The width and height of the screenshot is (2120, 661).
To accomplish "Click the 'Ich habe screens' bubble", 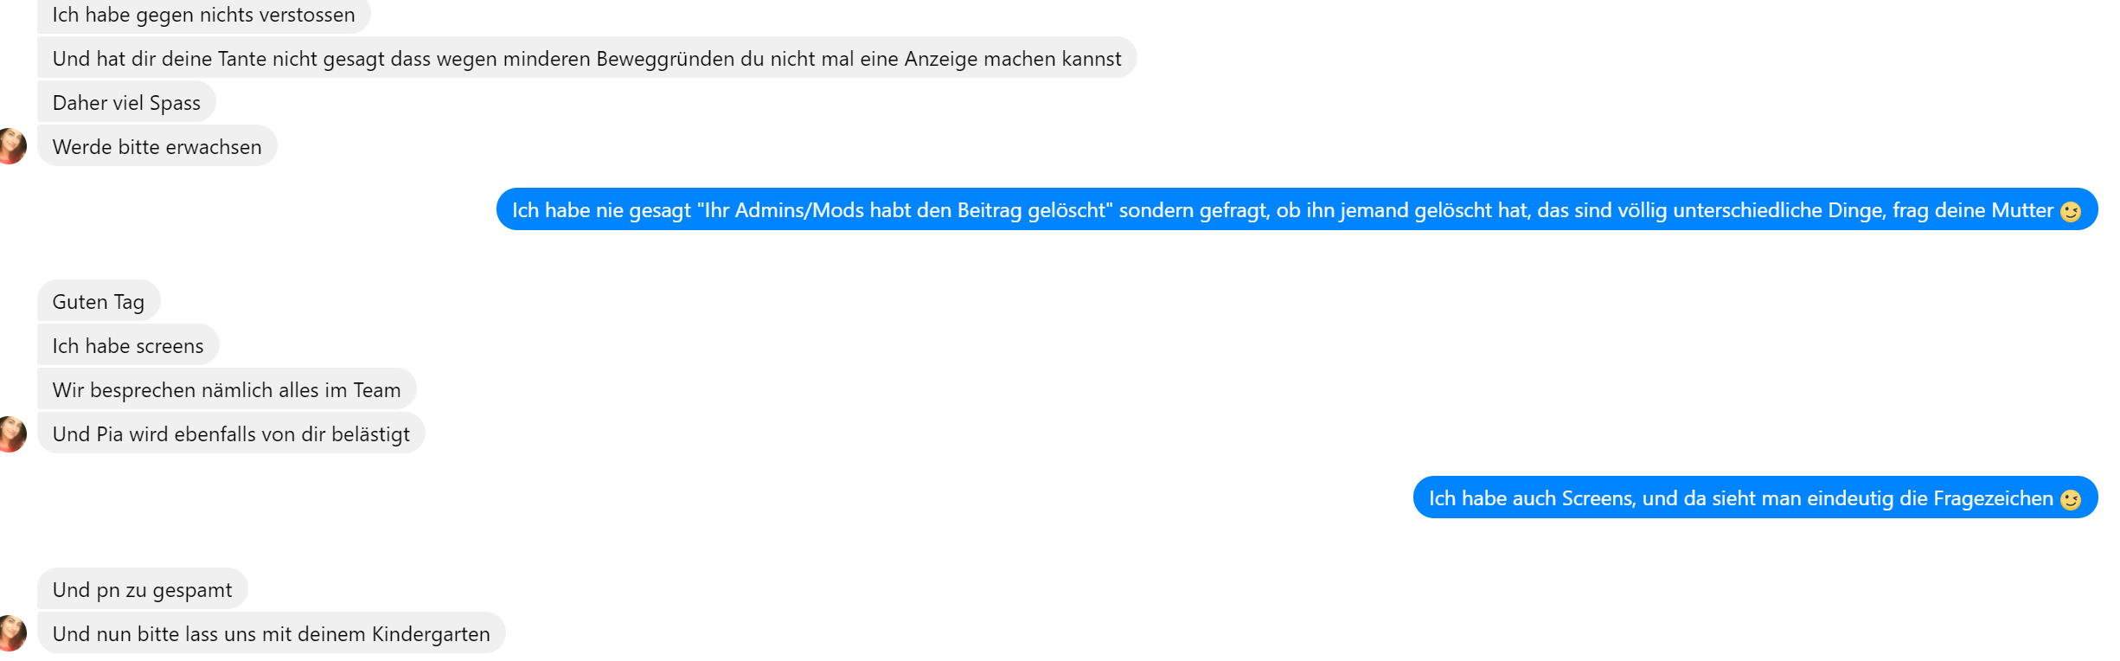I will [x=128, y=345].
